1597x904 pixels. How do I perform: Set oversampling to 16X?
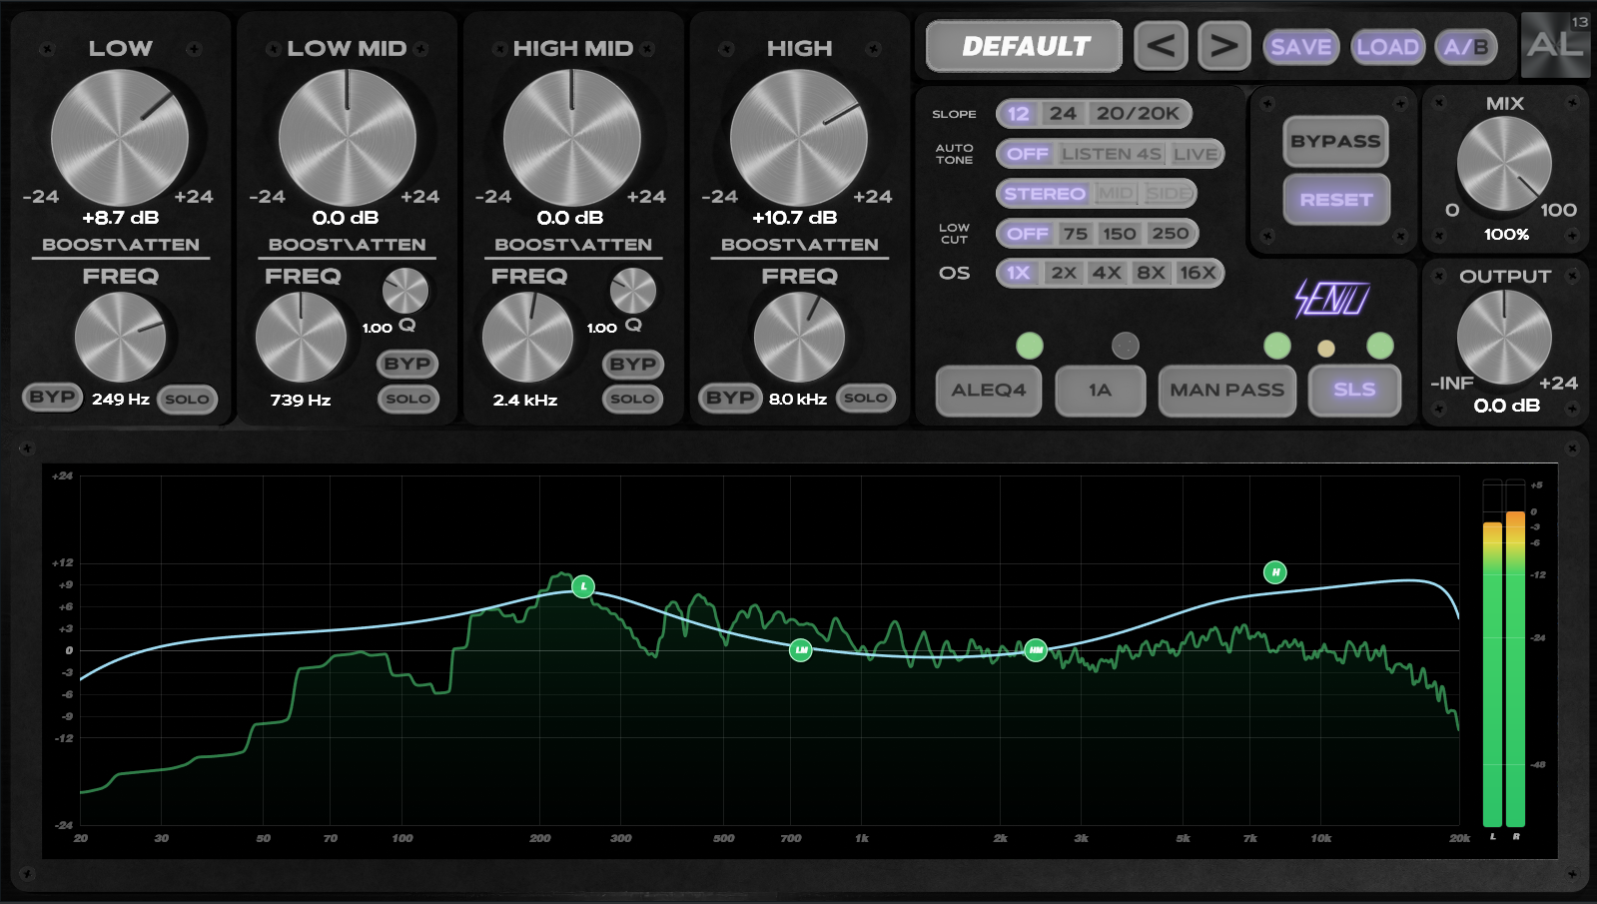tap(1198, 273)
